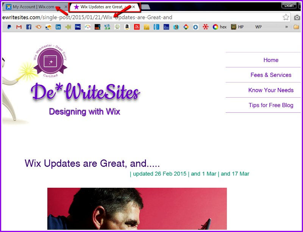Screen dimensions: 303x232
Task: Close the My Account Wix.com tab
Action: (66, 7)
